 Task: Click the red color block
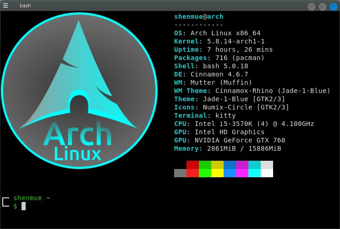tap(192, 169)
